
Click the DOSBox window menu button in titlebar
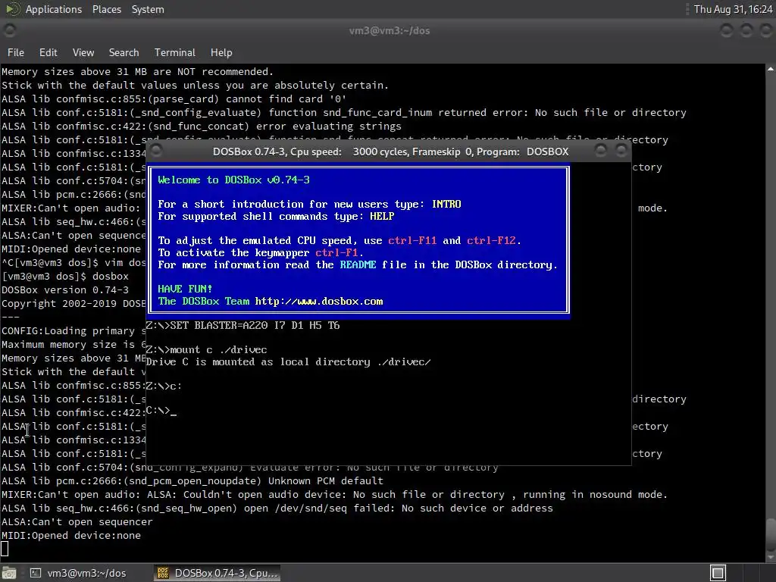156,151
